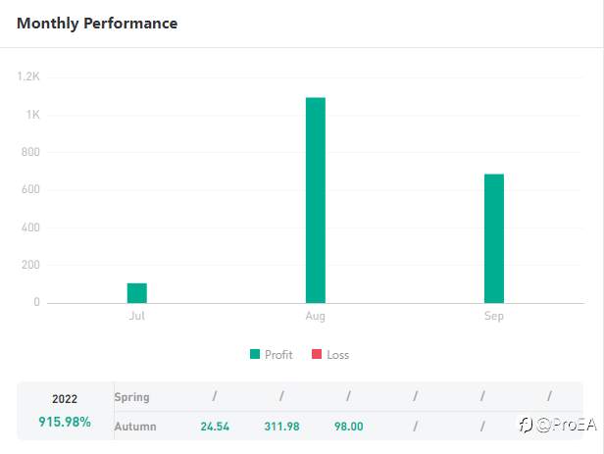Select the Spring row label
This screenshot has height=454, width=604.
click(132, 396)
